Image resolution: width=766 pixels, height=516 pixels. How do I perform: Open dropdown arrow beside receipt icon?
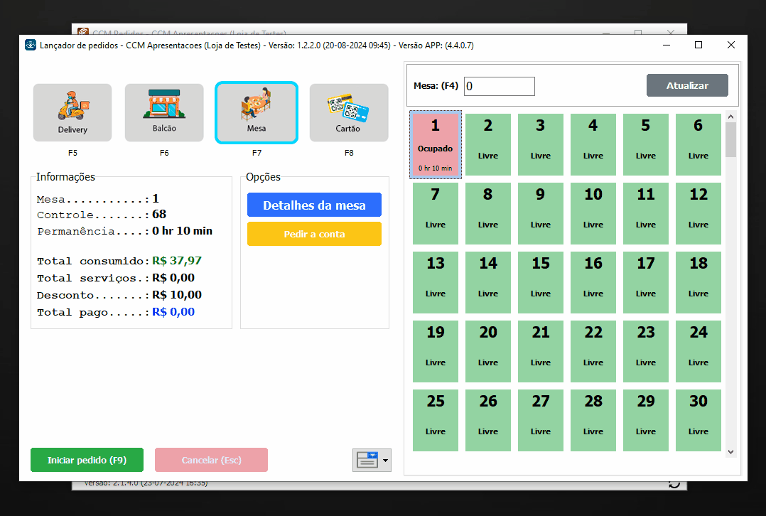coord(386,460)
